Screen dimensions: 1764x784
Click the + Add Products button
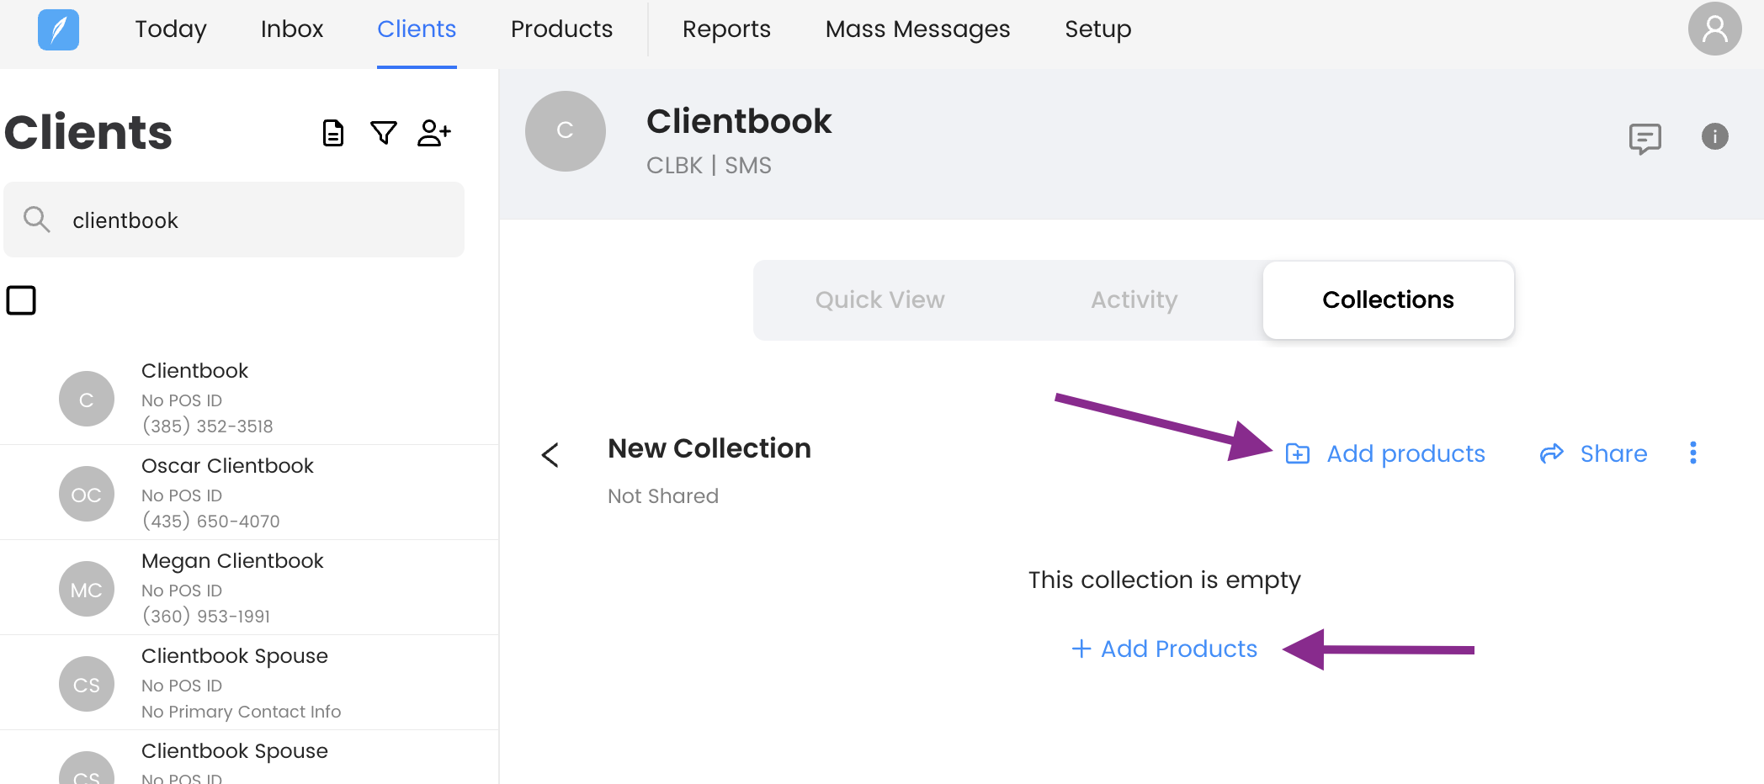click(1165, 649)
